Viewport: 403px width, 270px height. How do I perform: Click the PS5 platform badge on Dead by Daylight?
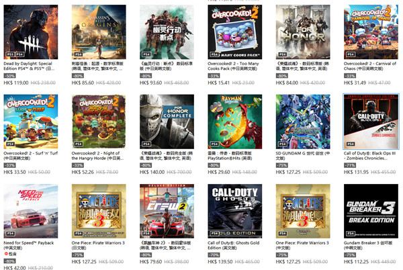click(x=10, y=54)
